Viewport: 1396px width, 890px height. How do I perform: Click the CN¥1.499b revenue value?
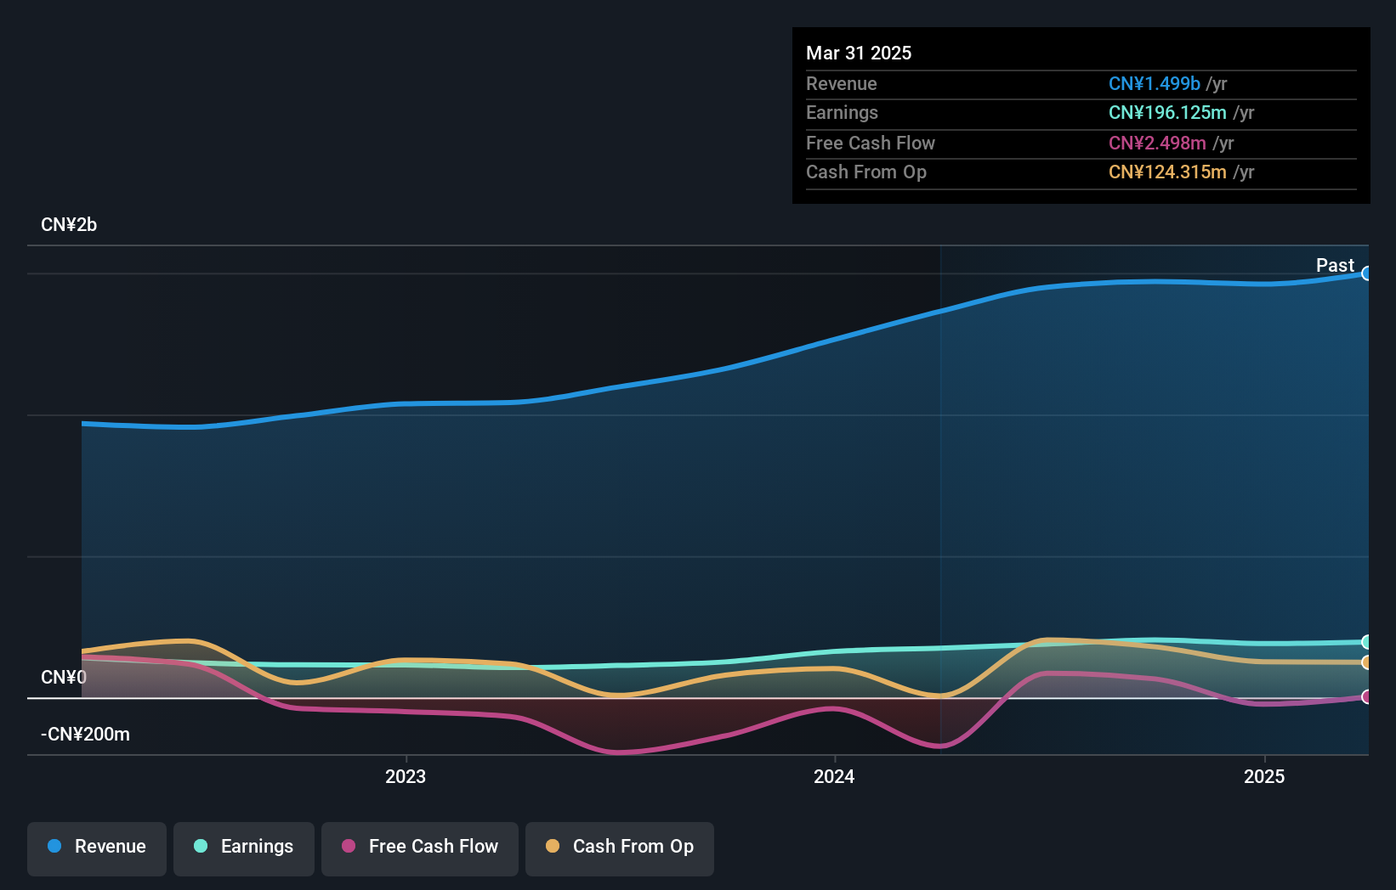pyautogui.click(x=1155, y=83)
